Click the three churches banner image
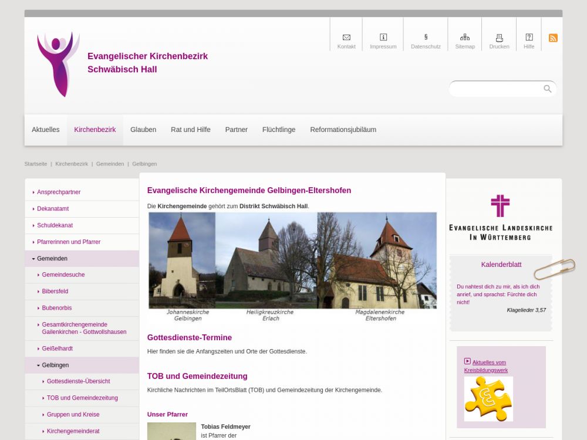This screenshot has height=440, width=587. point(292,266)
